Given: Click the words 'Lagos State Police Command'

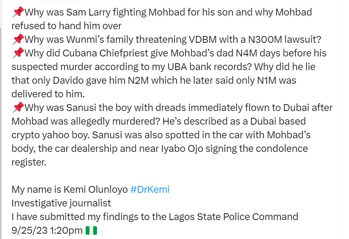Looking at the screenshot, I should (x=233, y=217).
